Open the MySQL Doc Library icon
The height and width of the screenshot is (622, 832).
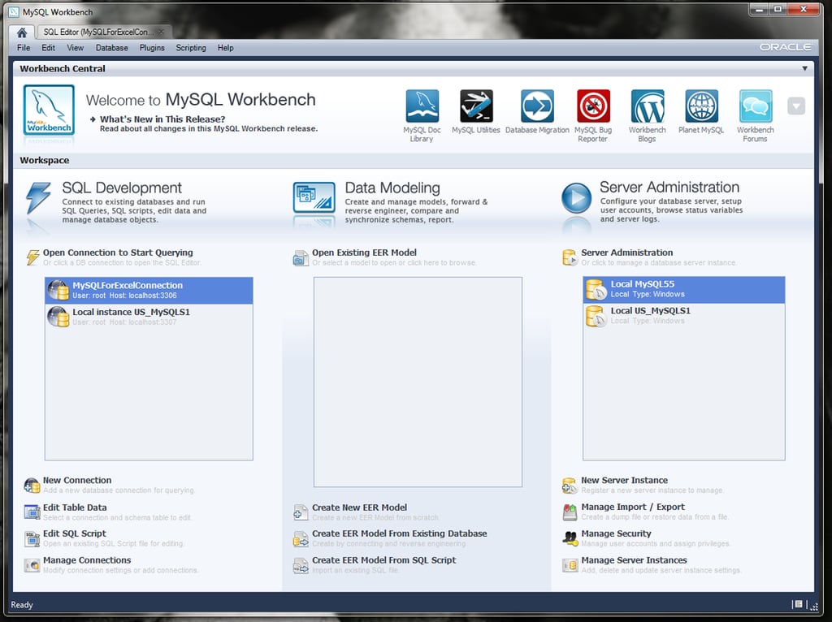pyautogui.click(x=422, y=106)
